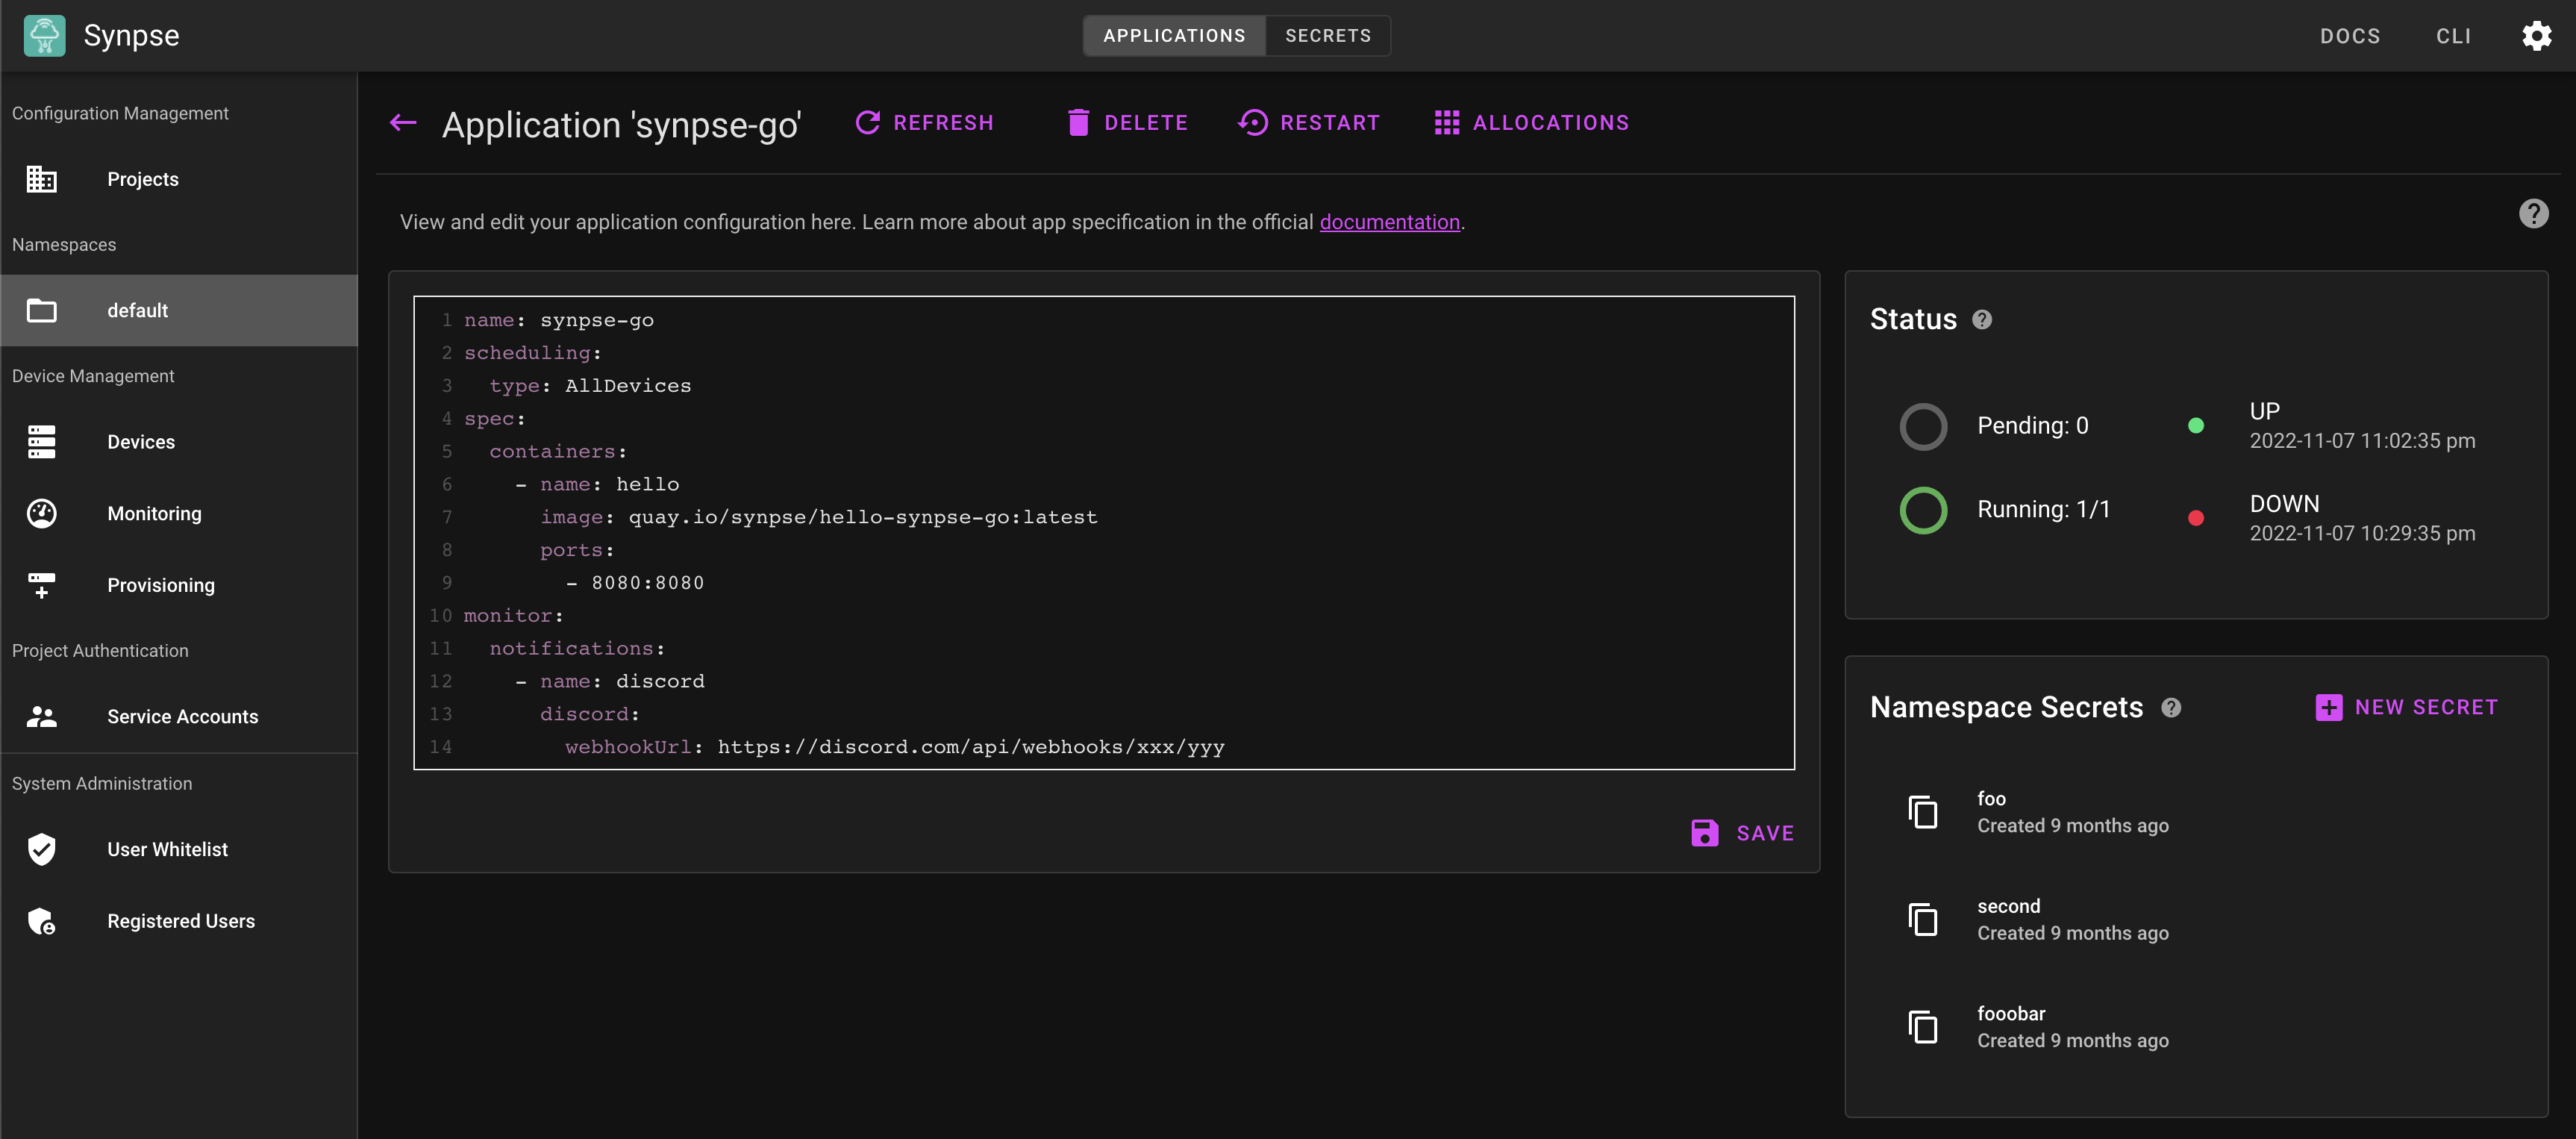Click the Synpse logo icon

[x=44, y=36]
